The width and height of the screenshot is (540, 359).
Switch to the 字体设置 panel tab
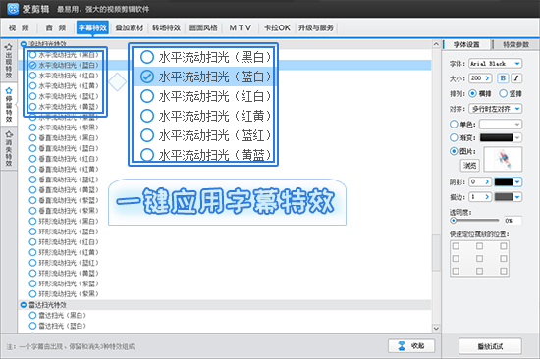pos(466,45)
